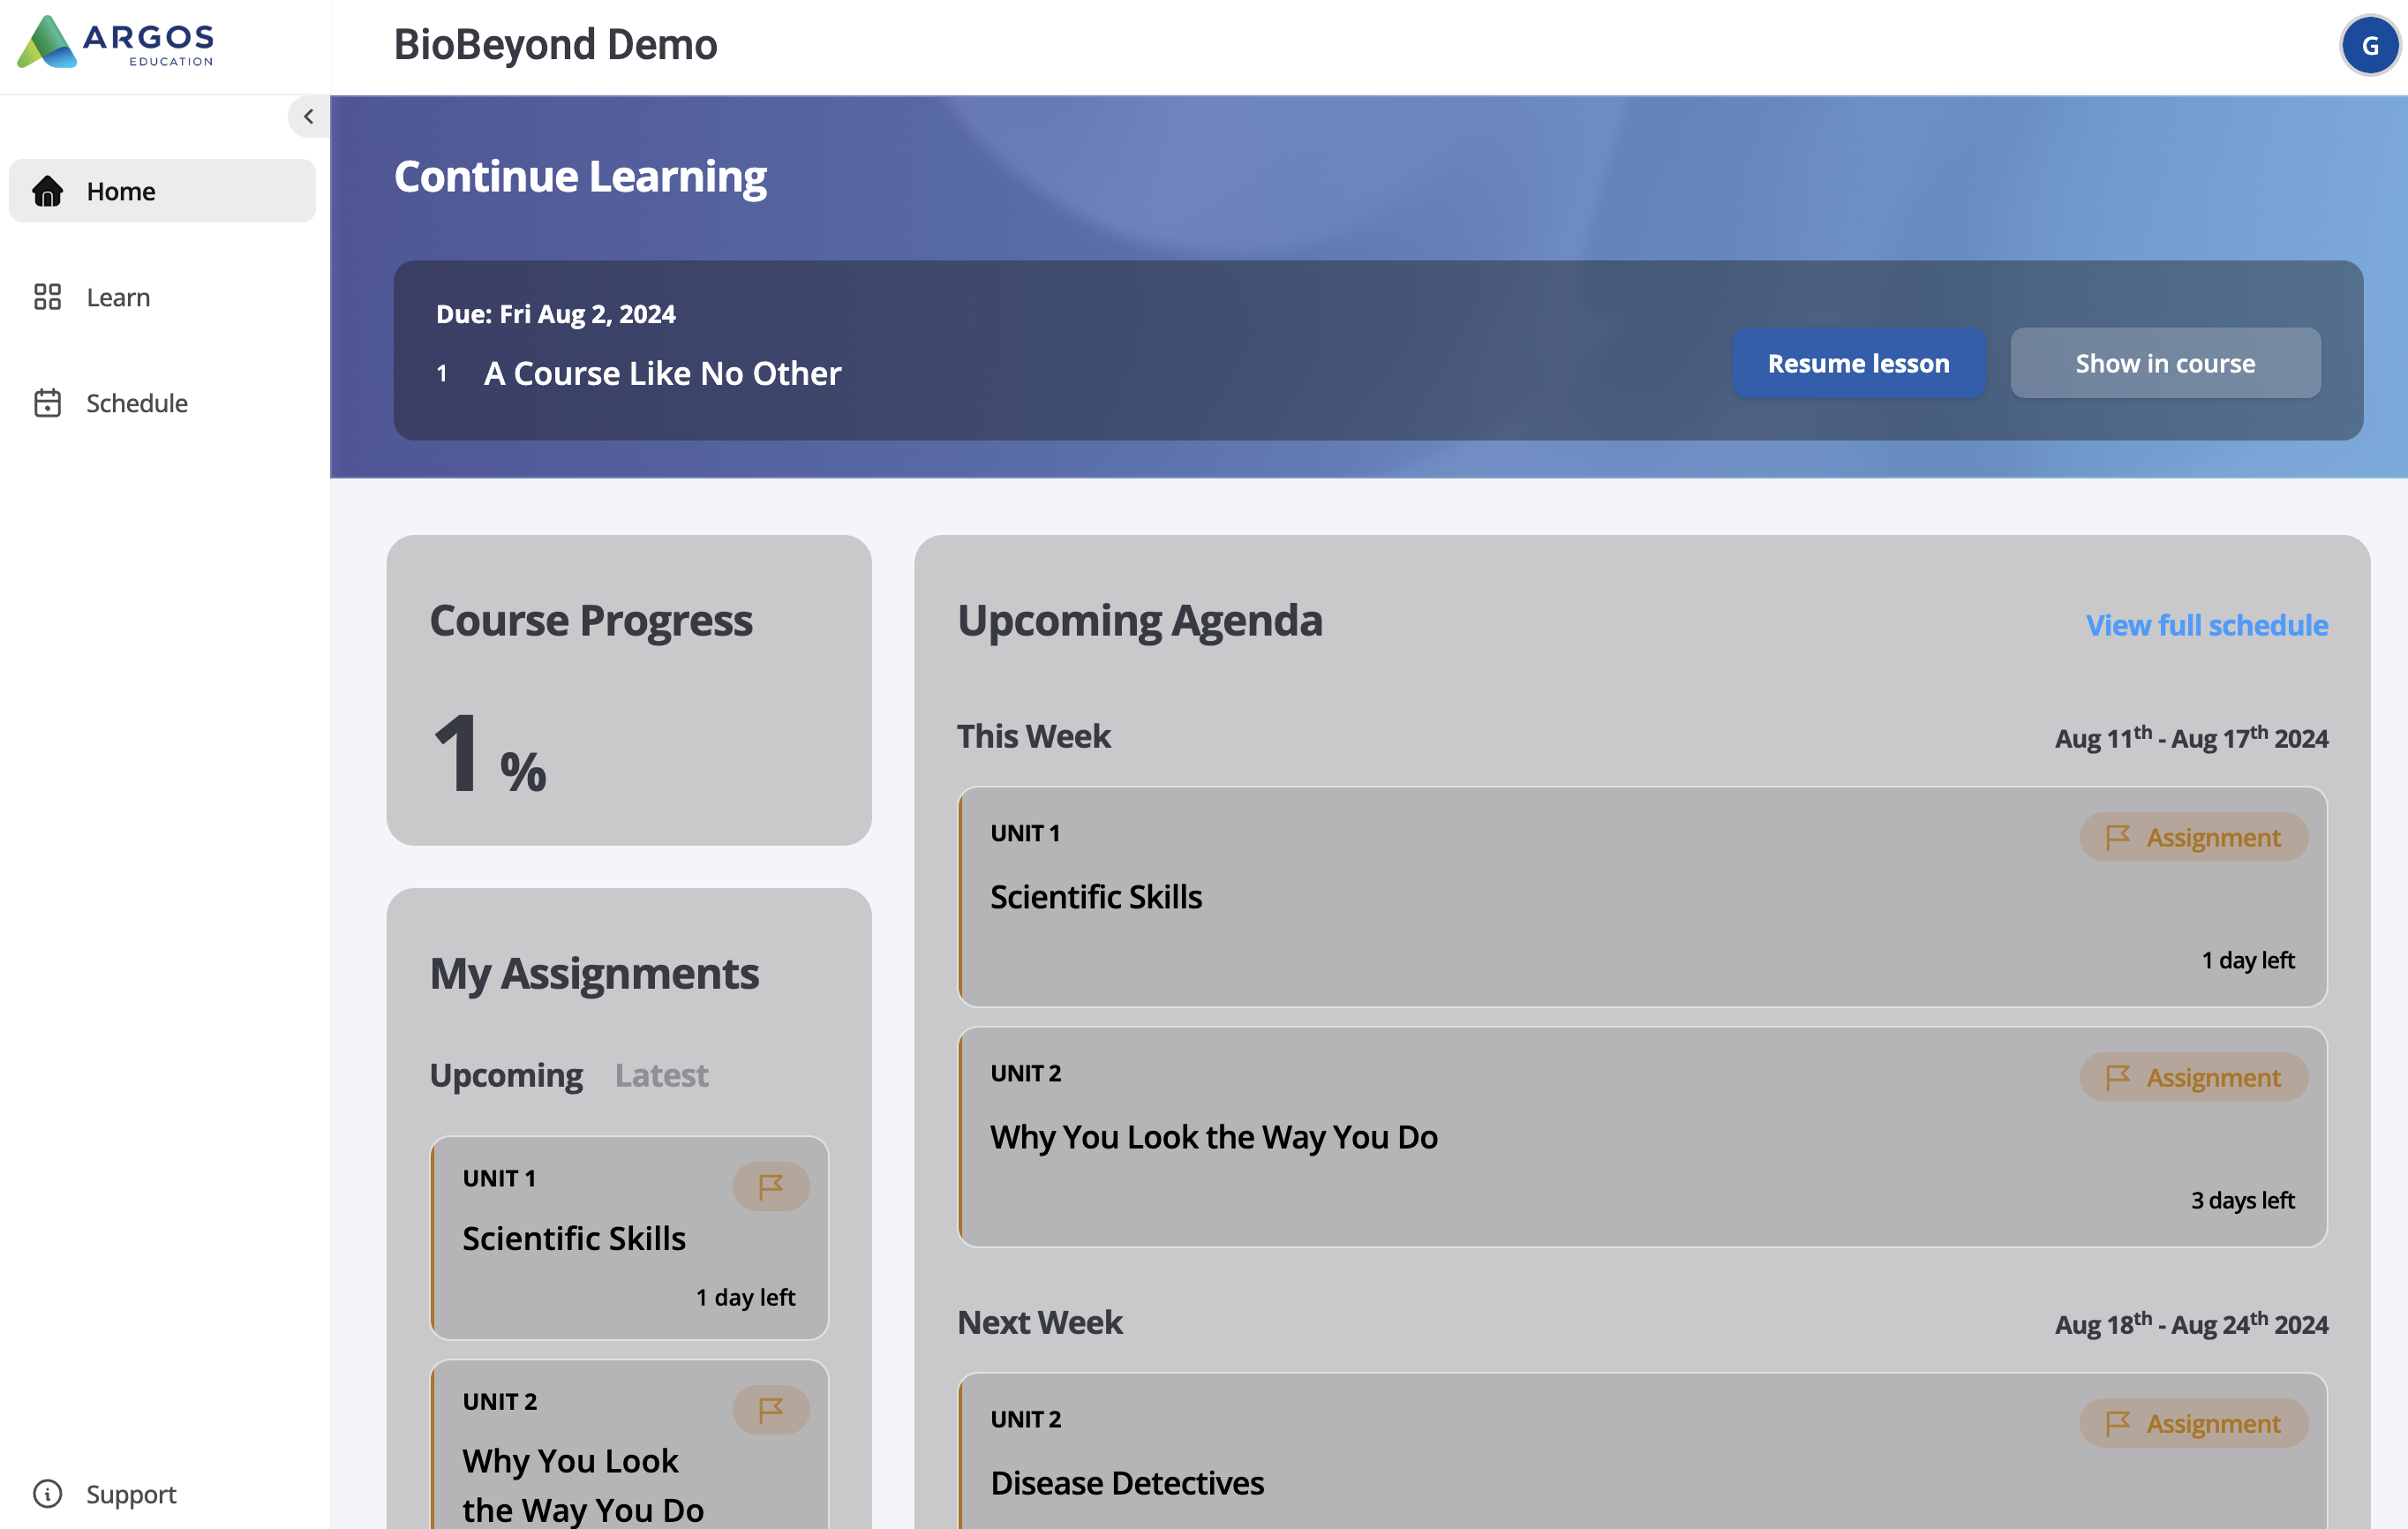Click the Resume lesson button

[x=1858, y=363]
